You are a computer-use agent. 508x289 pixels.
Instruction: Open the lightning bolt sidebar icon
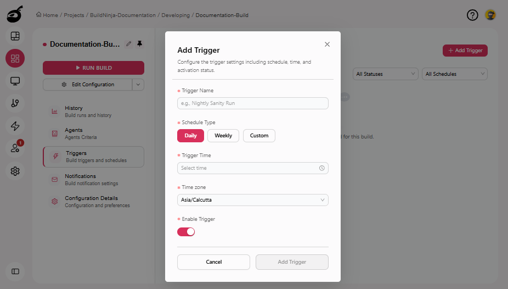pos(15,126)
